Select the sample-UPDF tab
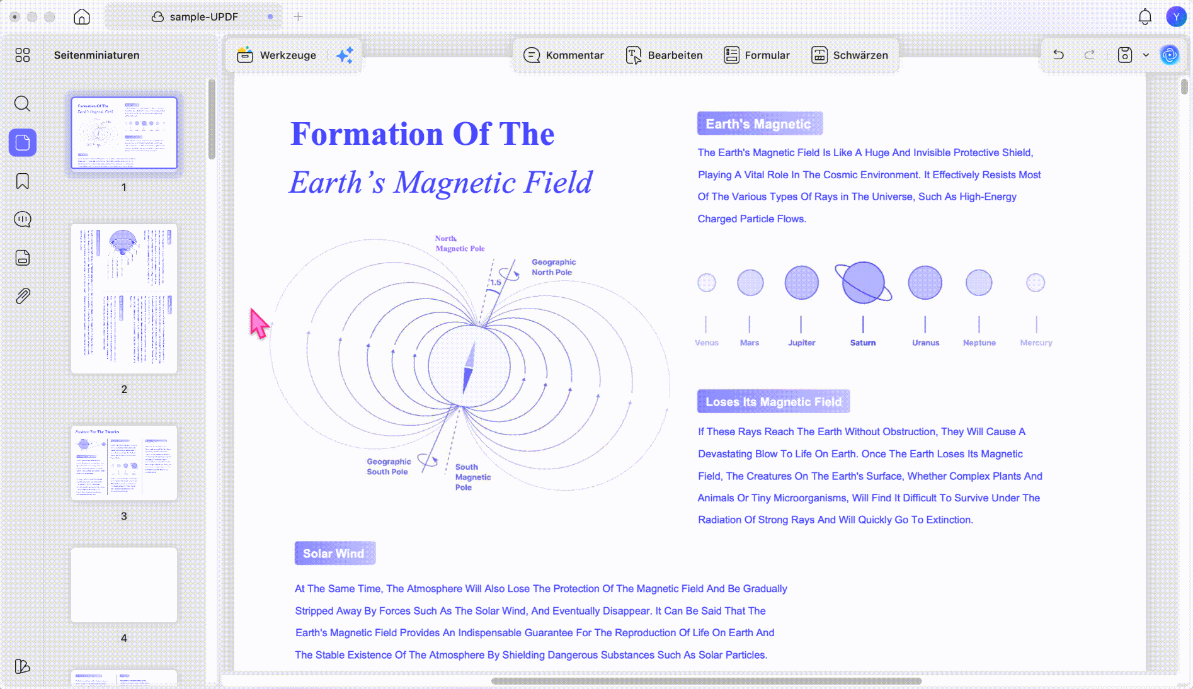 tap(193, 17)
